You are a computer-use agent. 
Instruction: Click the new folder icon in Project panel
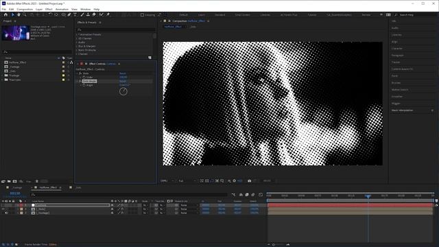click(9, 181)
